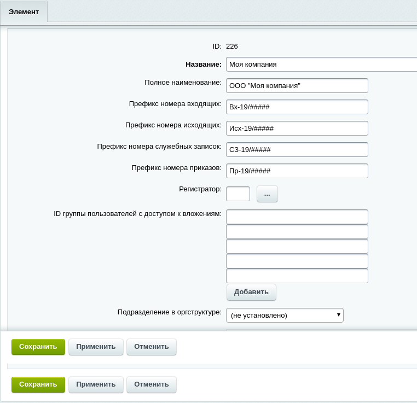Click the small Регистратор input box
The width and height of the screenshot is (417, 403).
pos(238,194)
